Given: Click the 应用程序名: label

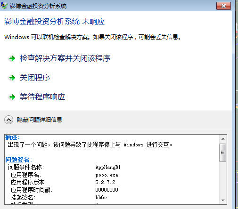Looking at the screenshot, I should click(26, 175).
